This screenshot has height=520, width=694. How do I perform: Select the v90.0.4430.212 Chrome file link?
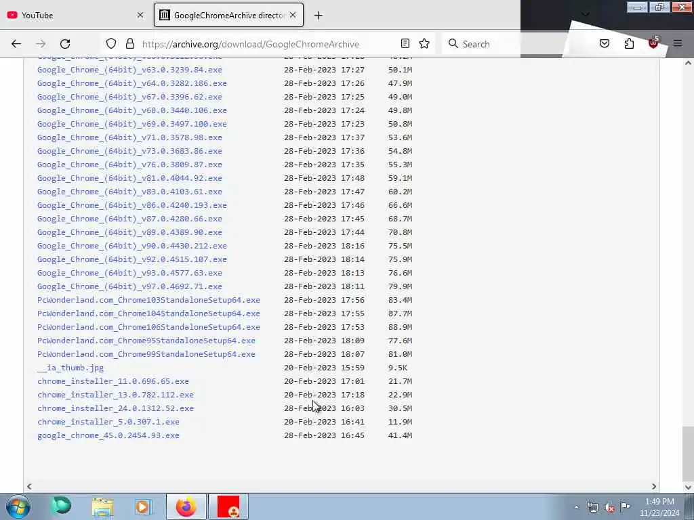coord(132,246)
